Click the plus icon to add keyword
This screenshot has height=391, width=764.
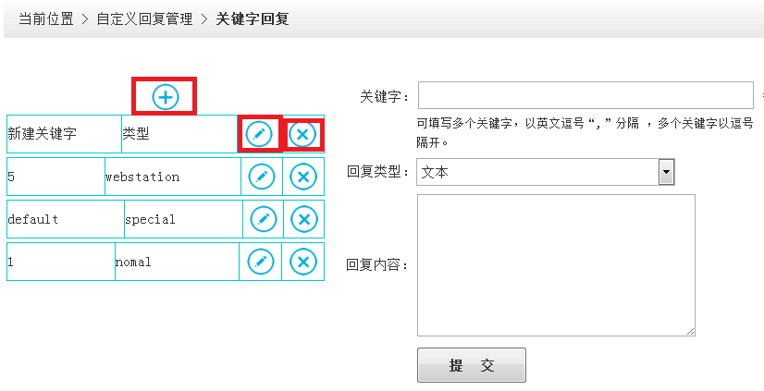[x=166, y=96]
